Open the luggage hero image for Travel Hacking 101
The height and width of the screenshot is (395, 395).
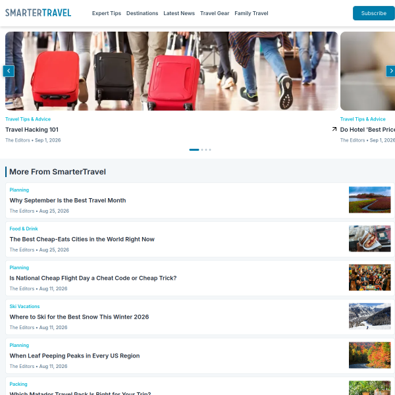[172, 71]
